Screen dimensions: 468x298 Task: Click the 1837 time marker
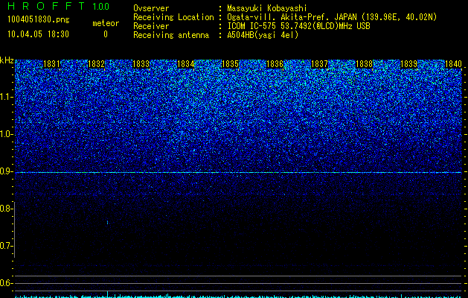[x=319, y=64]
